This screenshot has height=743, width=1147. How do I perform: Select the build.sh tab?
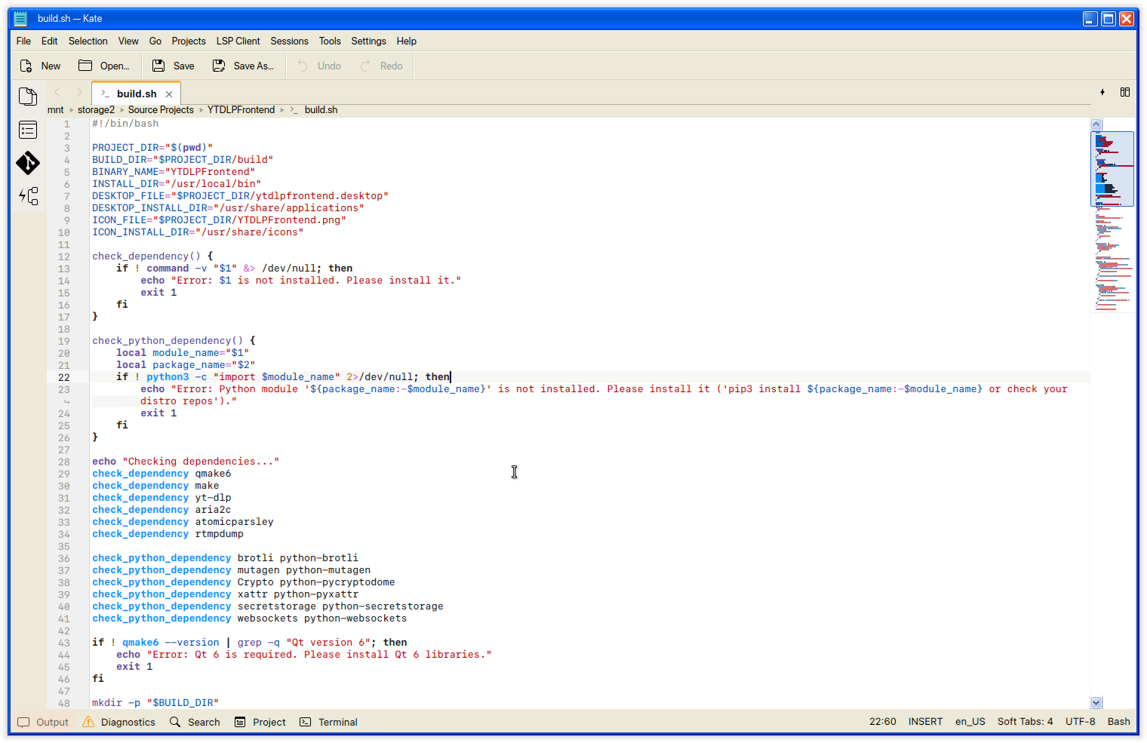(136, 94)
